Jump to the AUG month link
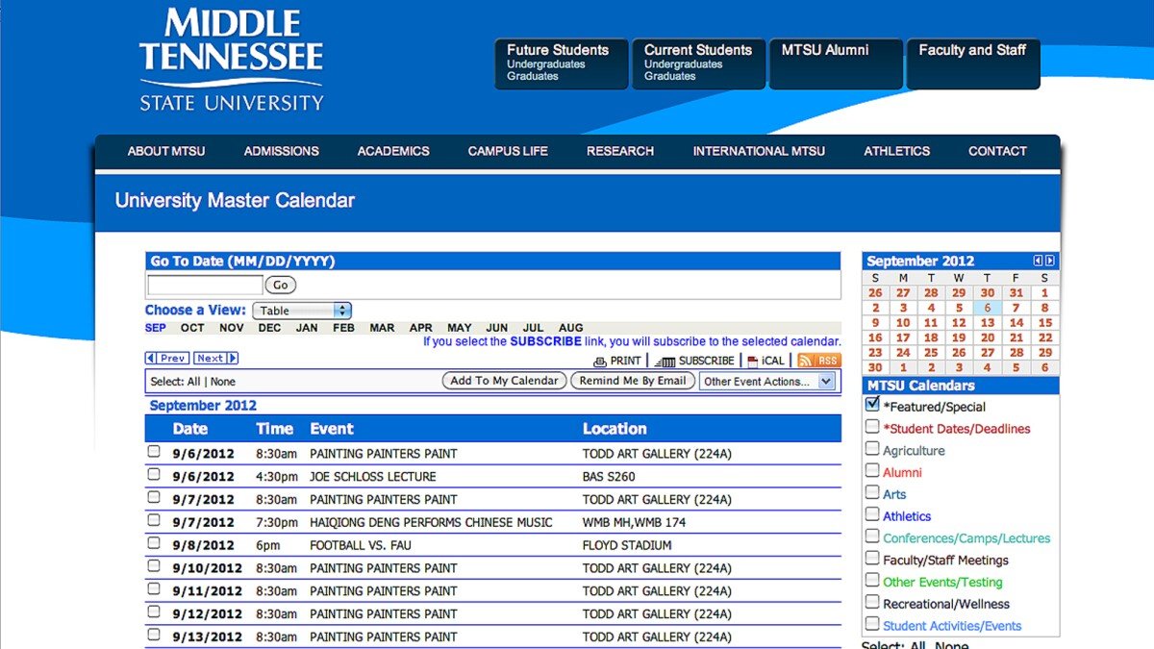Viewport: 1154px width, 649px height. tap(571, 328)
